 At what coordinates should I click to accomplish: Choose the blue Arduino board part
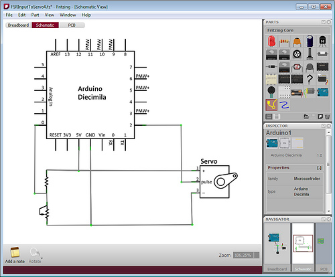(323, 92)
